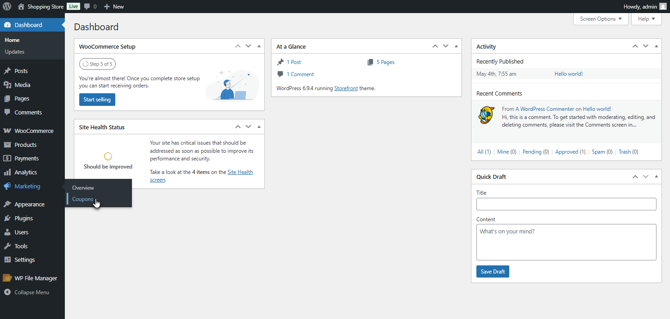This screenshot has width=670, height=319.
Task: Click the Comments speech bubble sidebar icon
Action: [x=7, y=112]
